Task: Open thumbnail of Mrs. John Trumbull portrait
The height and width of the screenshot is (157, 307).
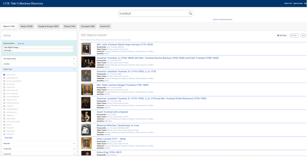Action: pos(86,49)
